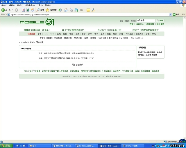The image size is (186, 148).
Task: Click the 線上購物 top link
Action: [x=160, y=24]
